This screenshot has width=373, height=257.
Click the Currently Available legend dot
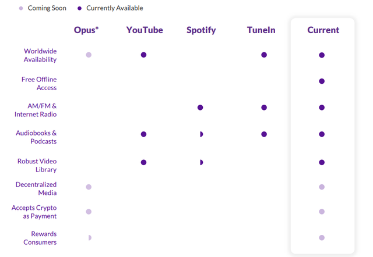click(79, 8)
